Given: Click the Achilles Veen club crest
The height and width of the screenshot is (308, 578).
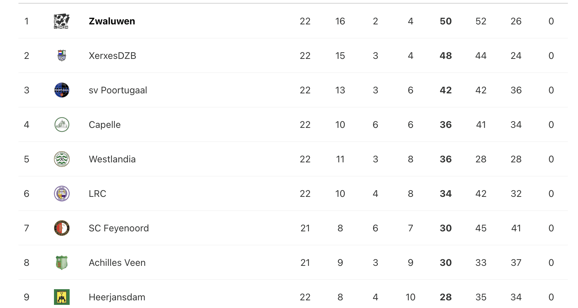Looking at the screenshot, I should pos(62,263).
